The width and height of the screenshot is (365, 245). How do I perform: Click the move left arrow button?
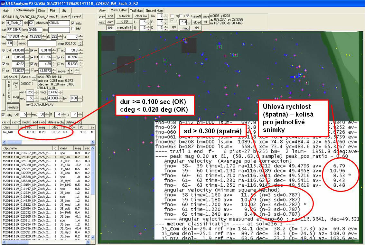pos(68,71)
